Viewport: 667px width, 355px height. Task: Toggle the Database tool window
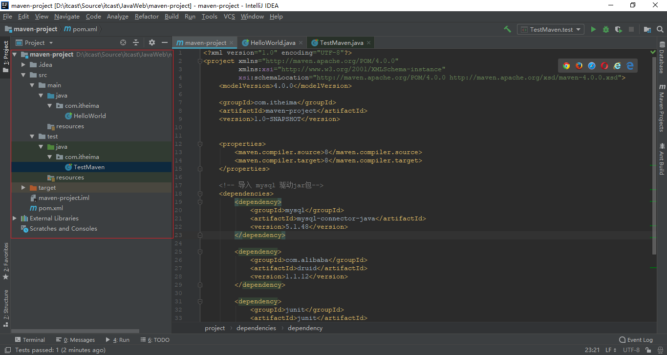[x=662, y=58]
